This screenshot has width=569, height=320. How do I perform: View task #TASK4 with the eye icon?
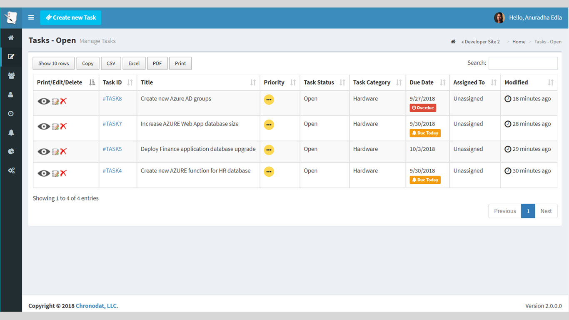click(44, 173)
